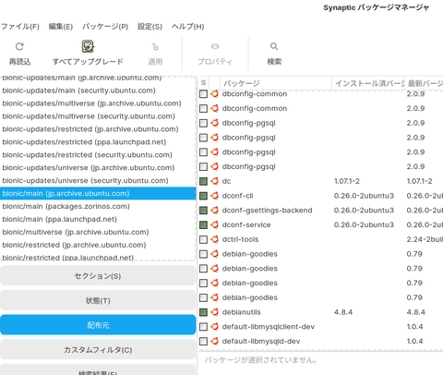Image resolution: width=443 pixels, height=375 pixels.
Task: Select the dconf-cli package name
Action: pos(238,196)
